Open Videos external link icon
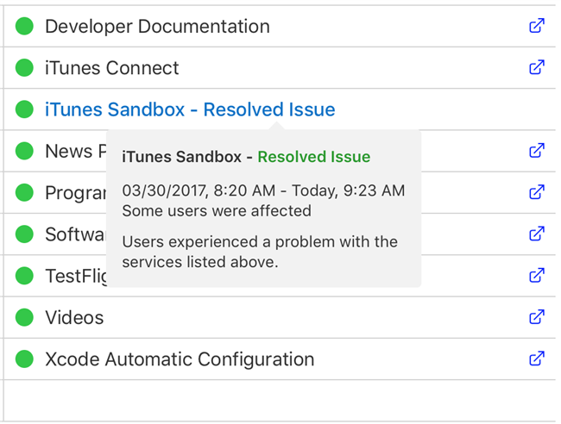561x424 pixels. pos(537,317)
